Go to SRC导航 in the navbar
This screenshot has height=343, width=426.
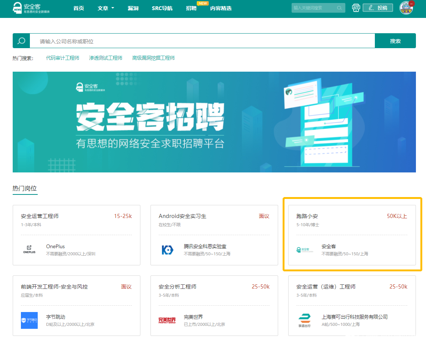(162, 8)
